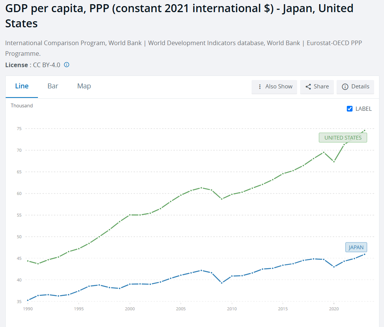Switch to the Bar tab

53,86
